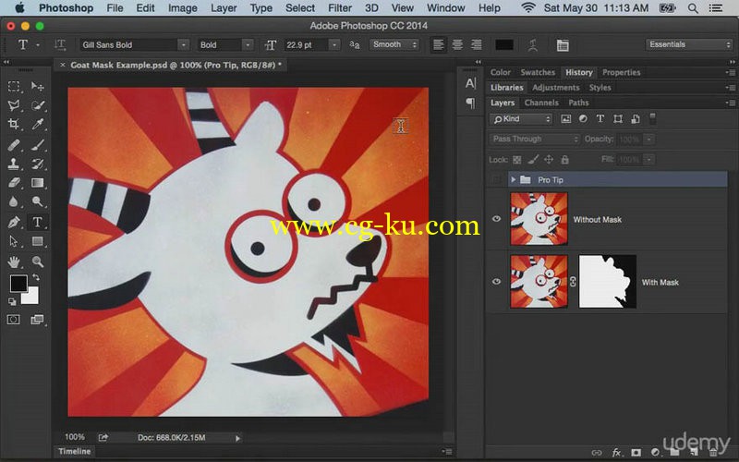Switch to the Channels tab
This screenshot has width=739, height=462.
point(541,103)
